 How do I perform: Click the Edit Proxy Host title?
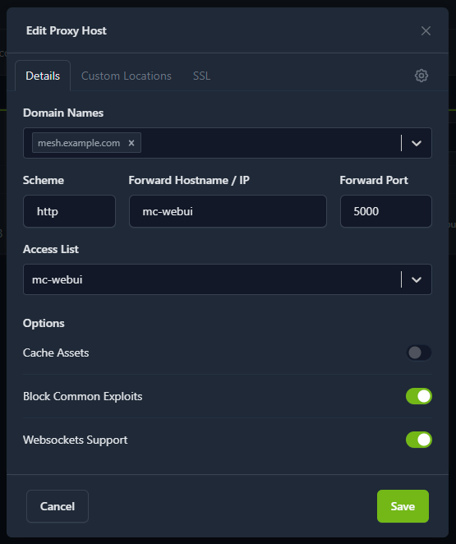point(67,31)
